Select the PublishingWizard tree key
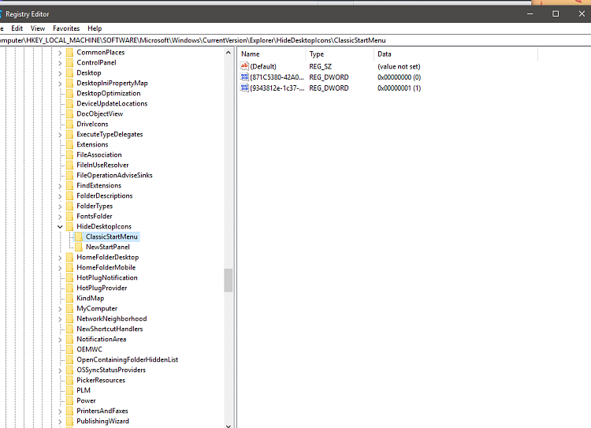This screenshot has height=428, width=591. [103, 421]
